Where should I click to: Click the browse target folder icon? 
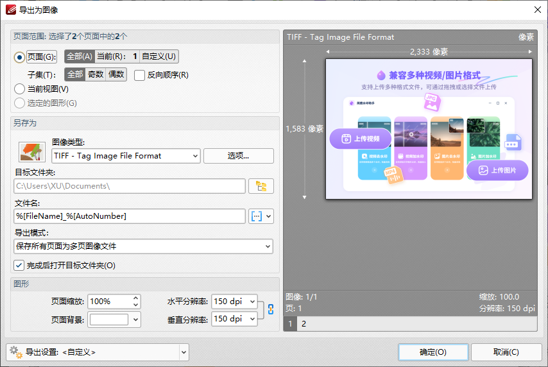261,186
